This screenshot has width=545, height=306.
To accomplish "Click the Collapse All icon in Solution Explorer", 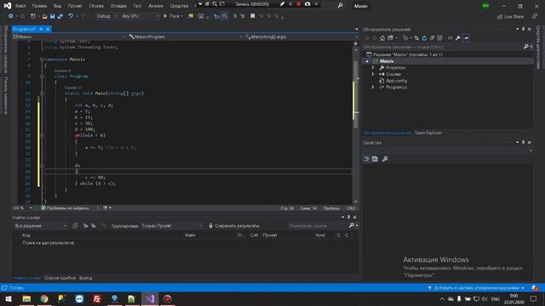I will pos(432,37).
